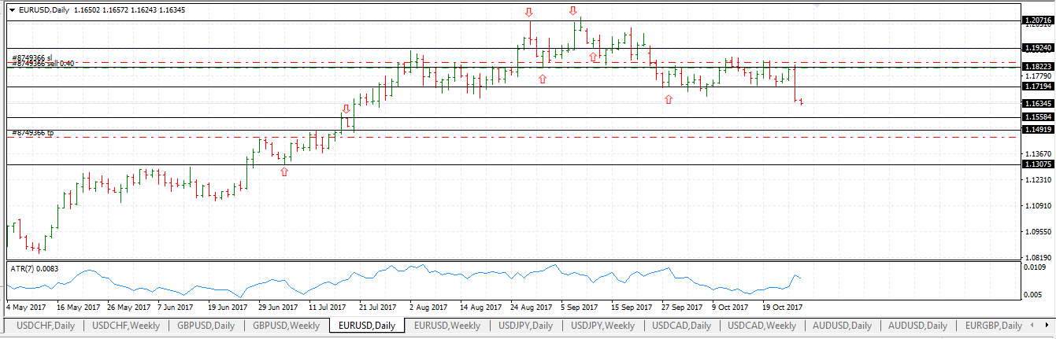The height and width of the screenshot is (339, 1056).
Task: Click the chart shift triangle marker at top
Action: [x=816, y=5]
